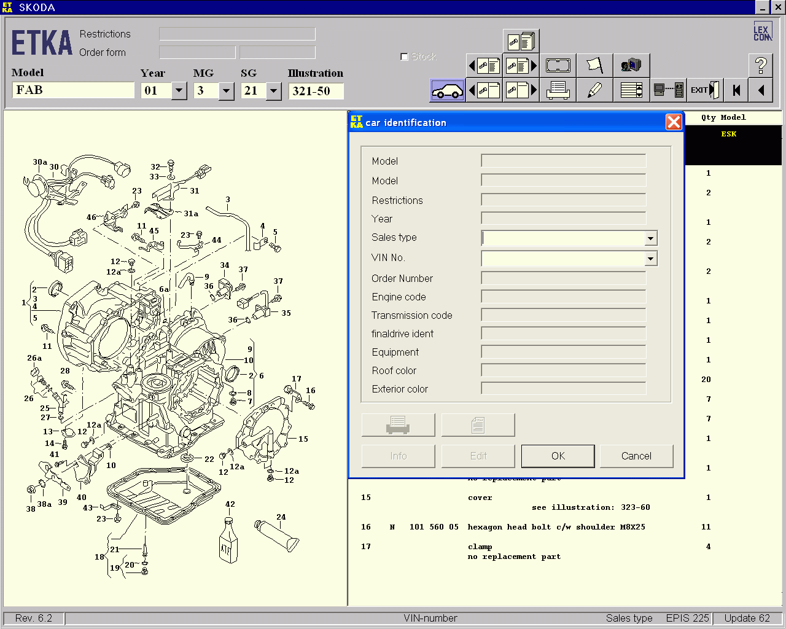This screenshot has height=629, width=786.
Task: Toggle the Stock checkbox
Action: coord(404,57)
